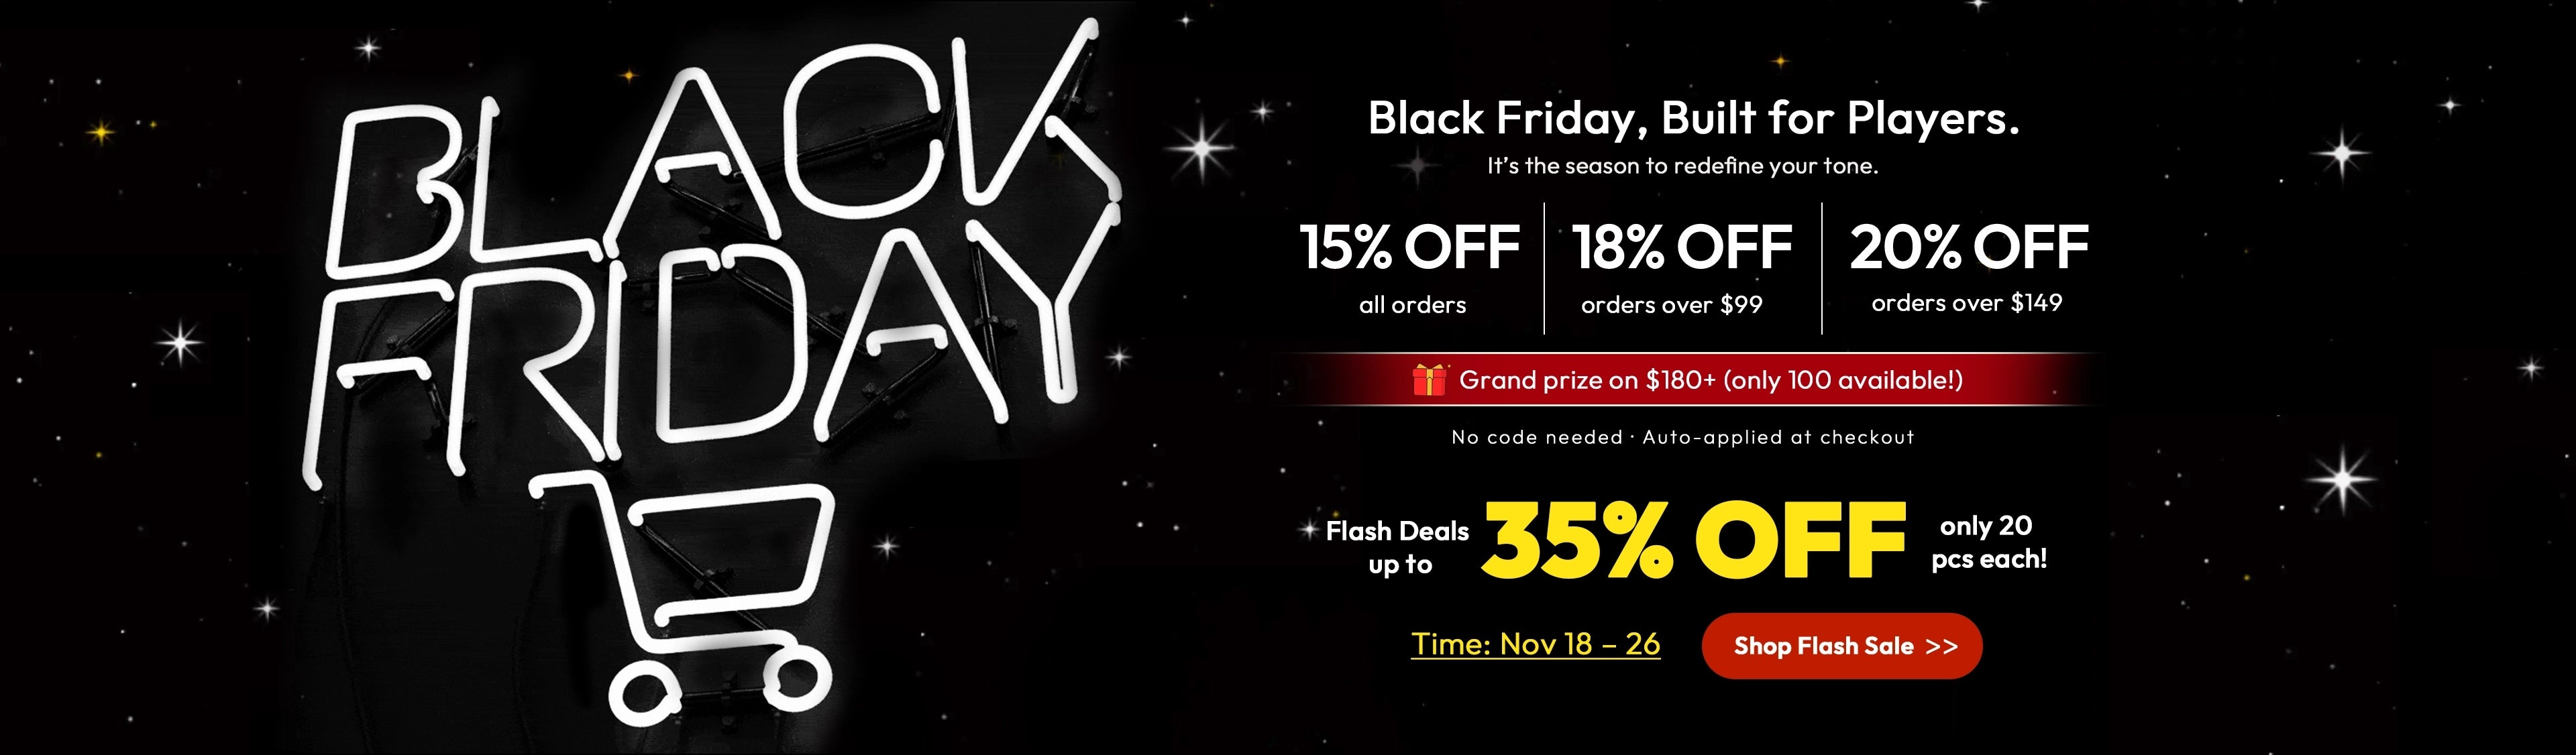Screen dimensions: 2576x755
Task: Click the No code needed notice
Action: pyautogui.click(x=1682, y=437)
